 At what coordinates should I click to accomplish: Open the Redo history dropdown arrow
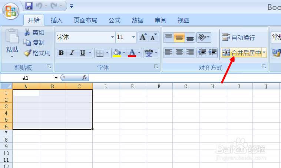point(61,6)
